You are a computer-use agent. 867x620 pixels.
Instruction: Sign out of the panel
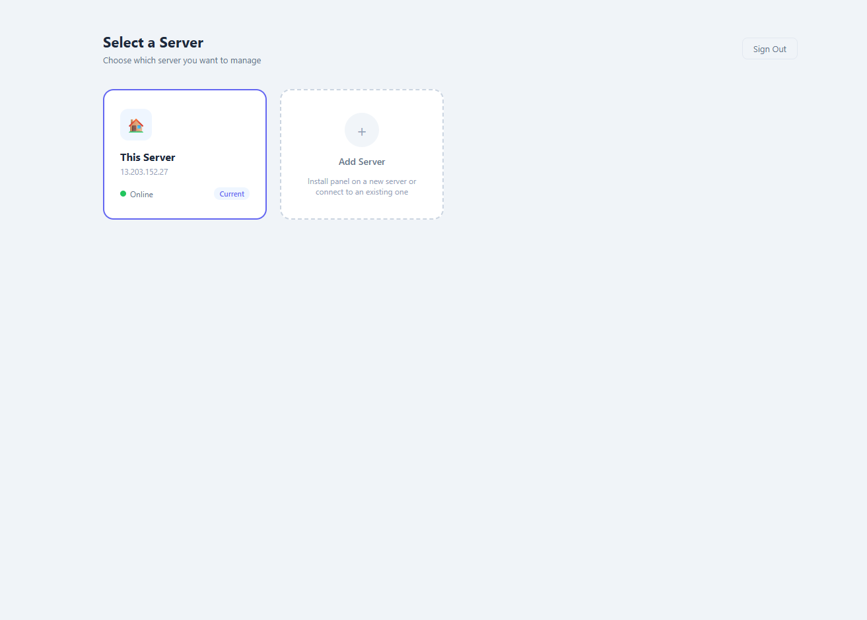769,49
